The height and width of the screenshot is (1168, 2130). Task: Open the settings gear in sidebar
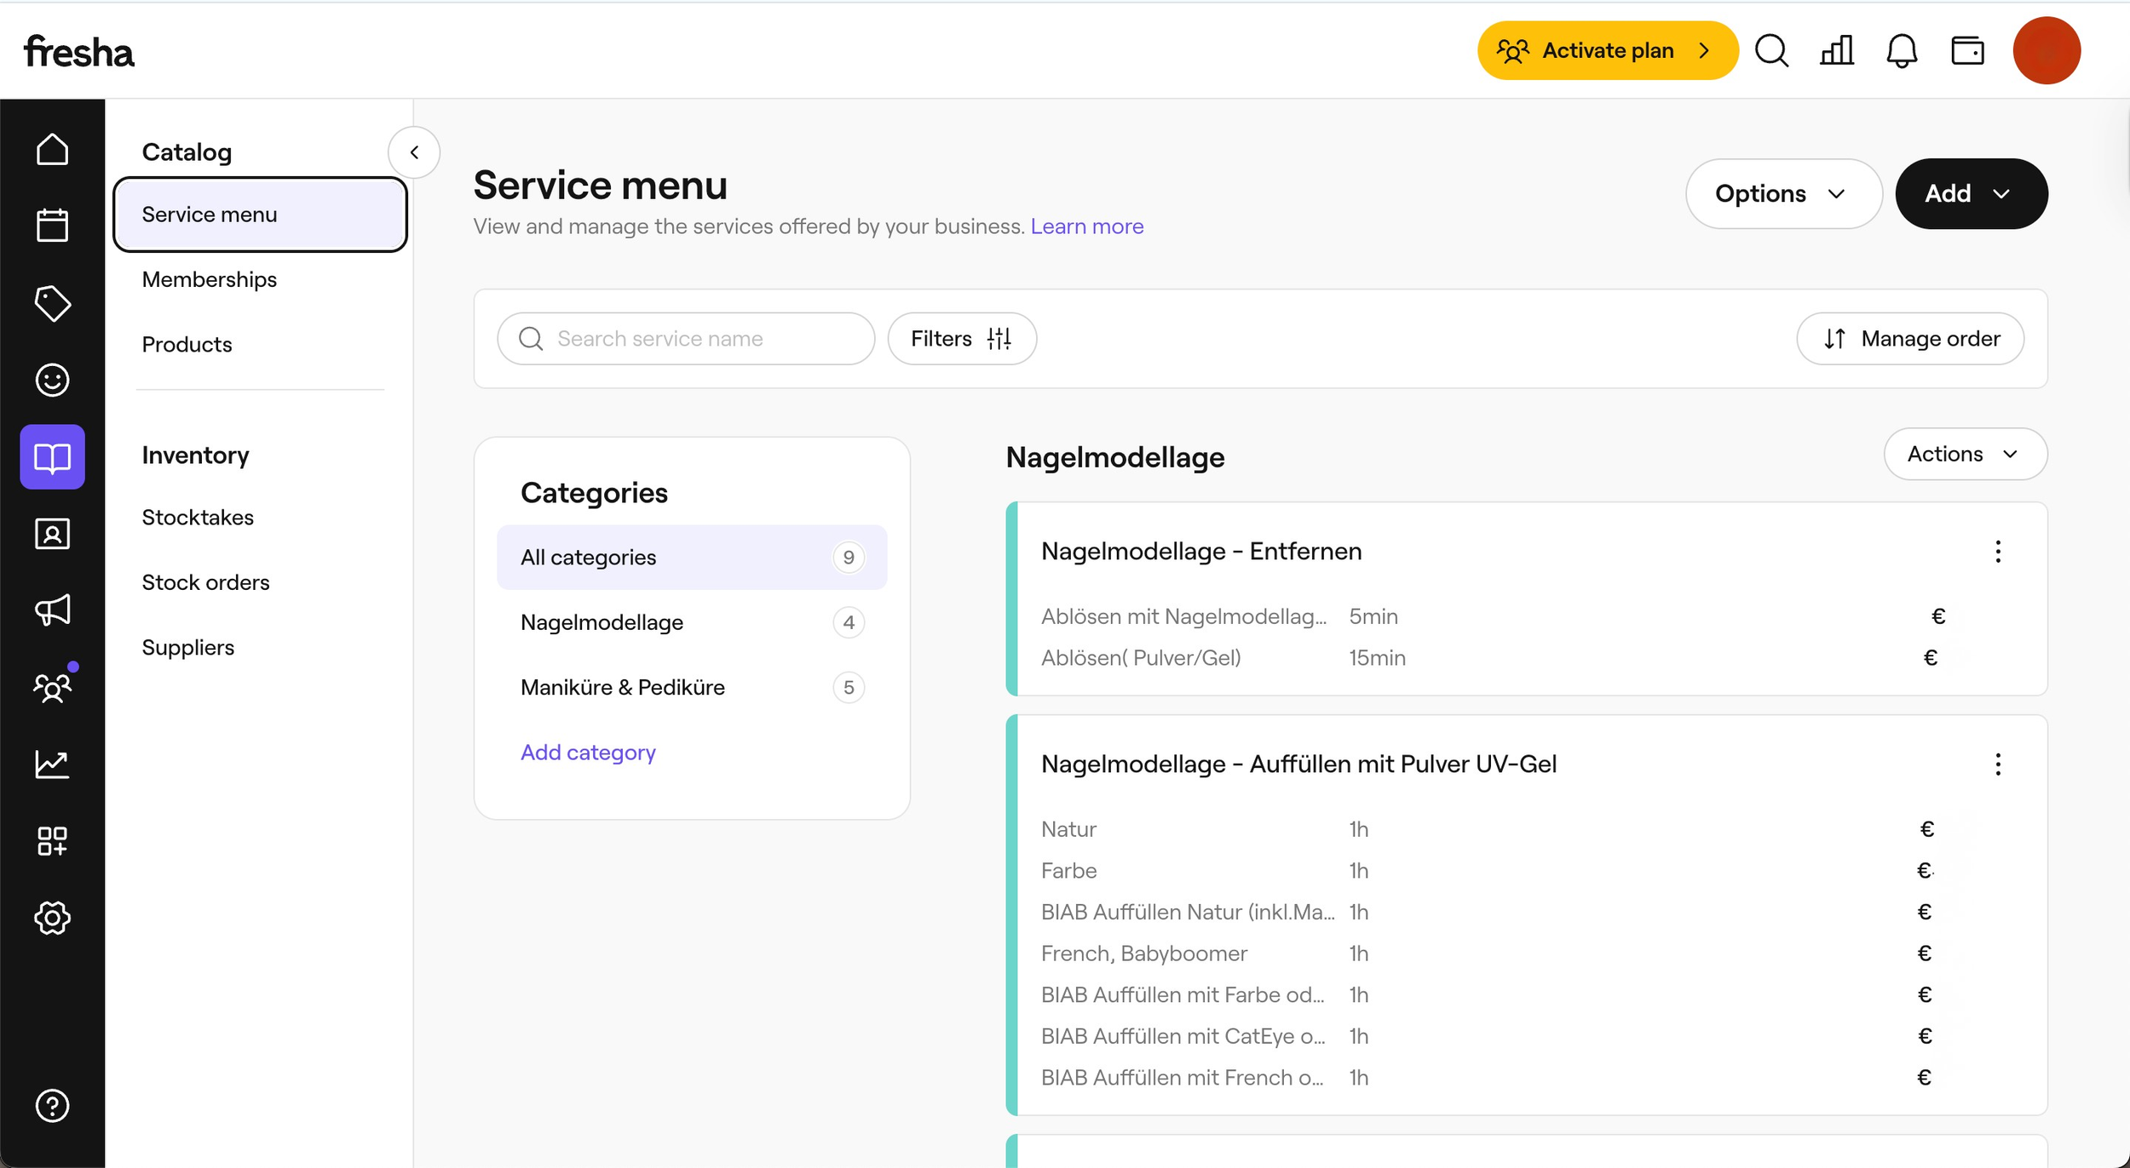[x=52, y=918]
